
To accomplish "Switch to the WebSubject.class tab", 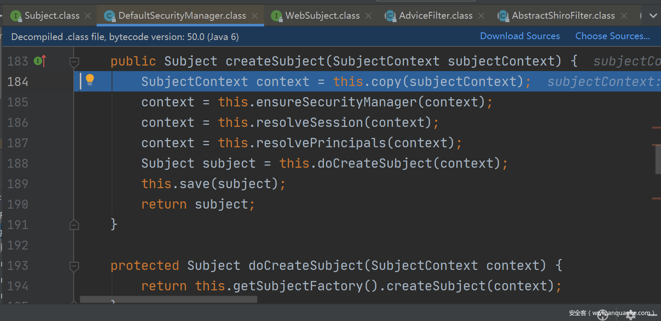I will pyautogui.click(x=322, y=16).
